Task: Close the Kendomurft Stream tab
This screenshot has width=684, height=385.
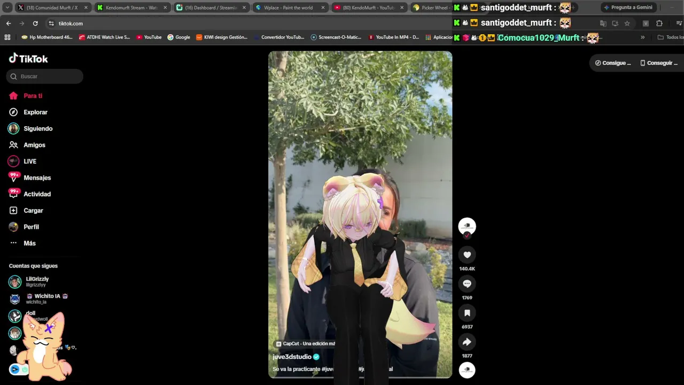Action: [165, 7]
